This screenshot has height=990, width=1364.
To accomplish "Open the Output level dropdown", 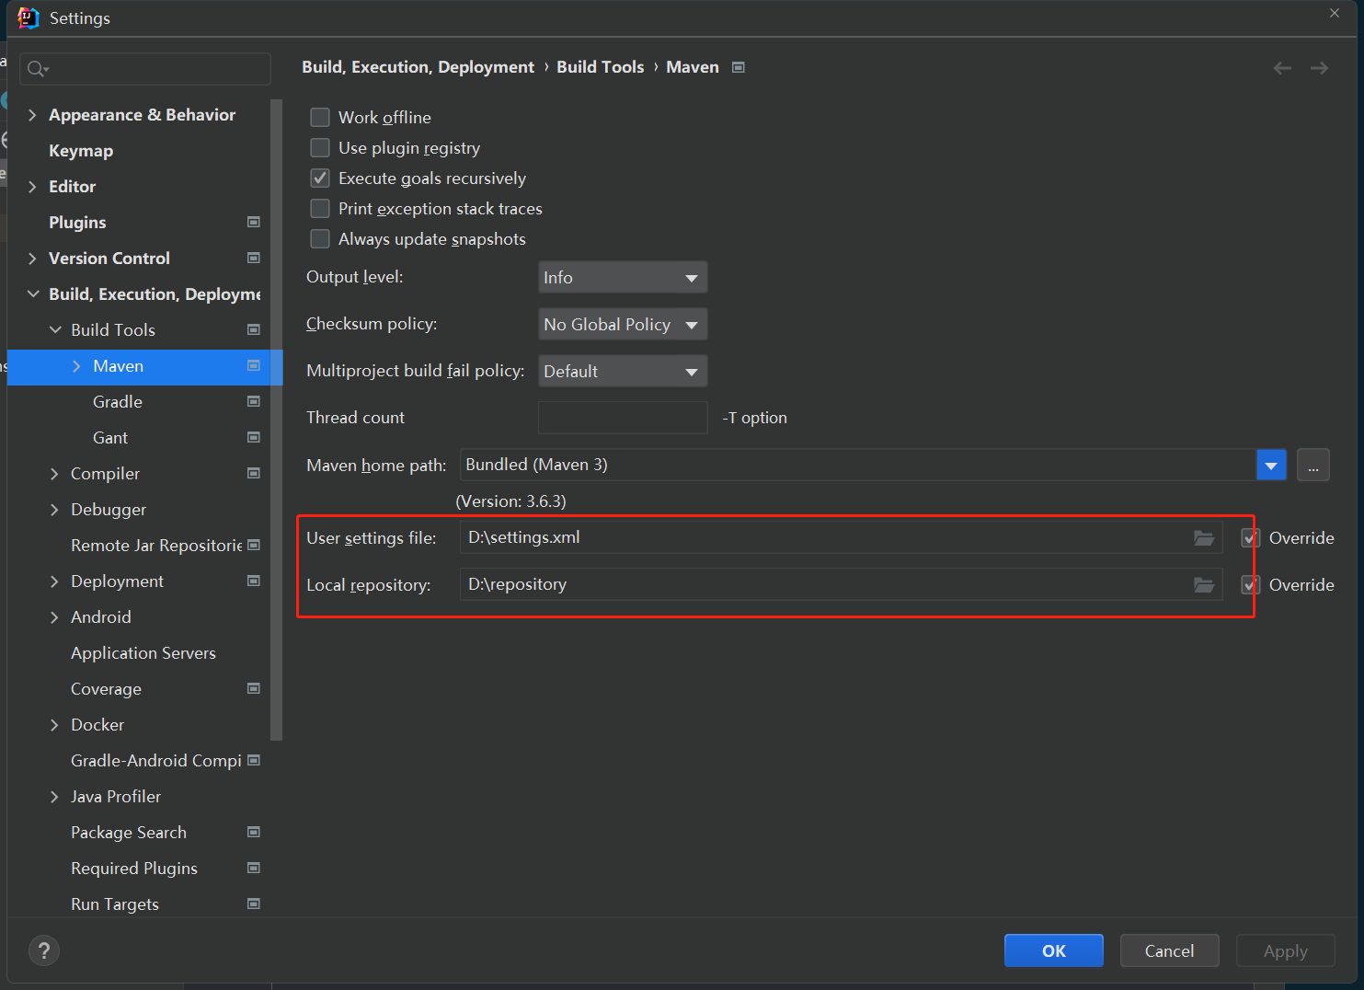I will pyautogui.click(x=622, y=278).
